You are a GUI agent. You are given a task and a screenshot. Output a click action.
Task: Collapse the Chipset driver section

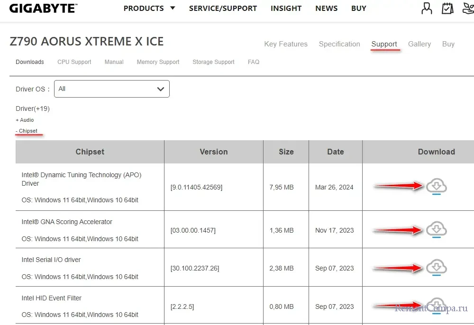(x=27, y=131)
